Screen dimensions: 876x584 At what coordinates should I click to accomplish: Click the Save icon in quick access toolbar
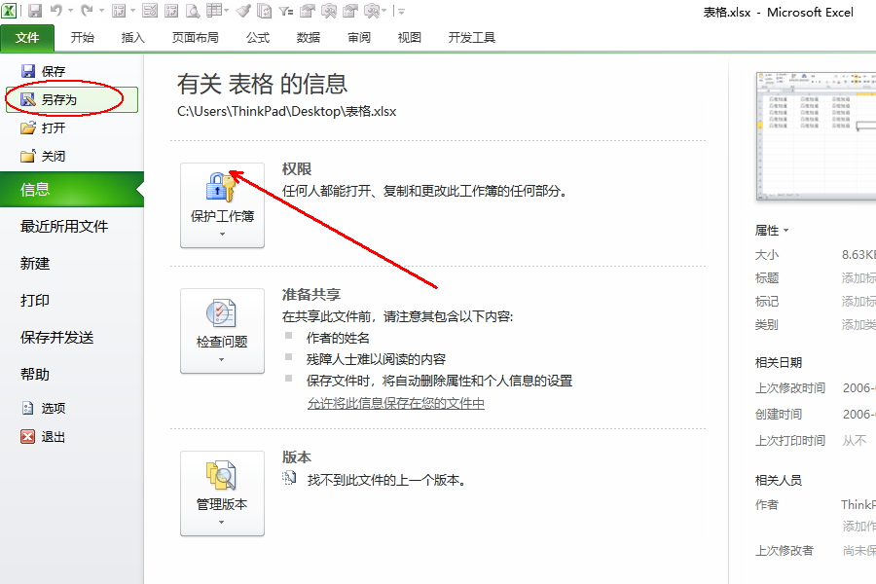pyautogui.click(x=35, y=12)
